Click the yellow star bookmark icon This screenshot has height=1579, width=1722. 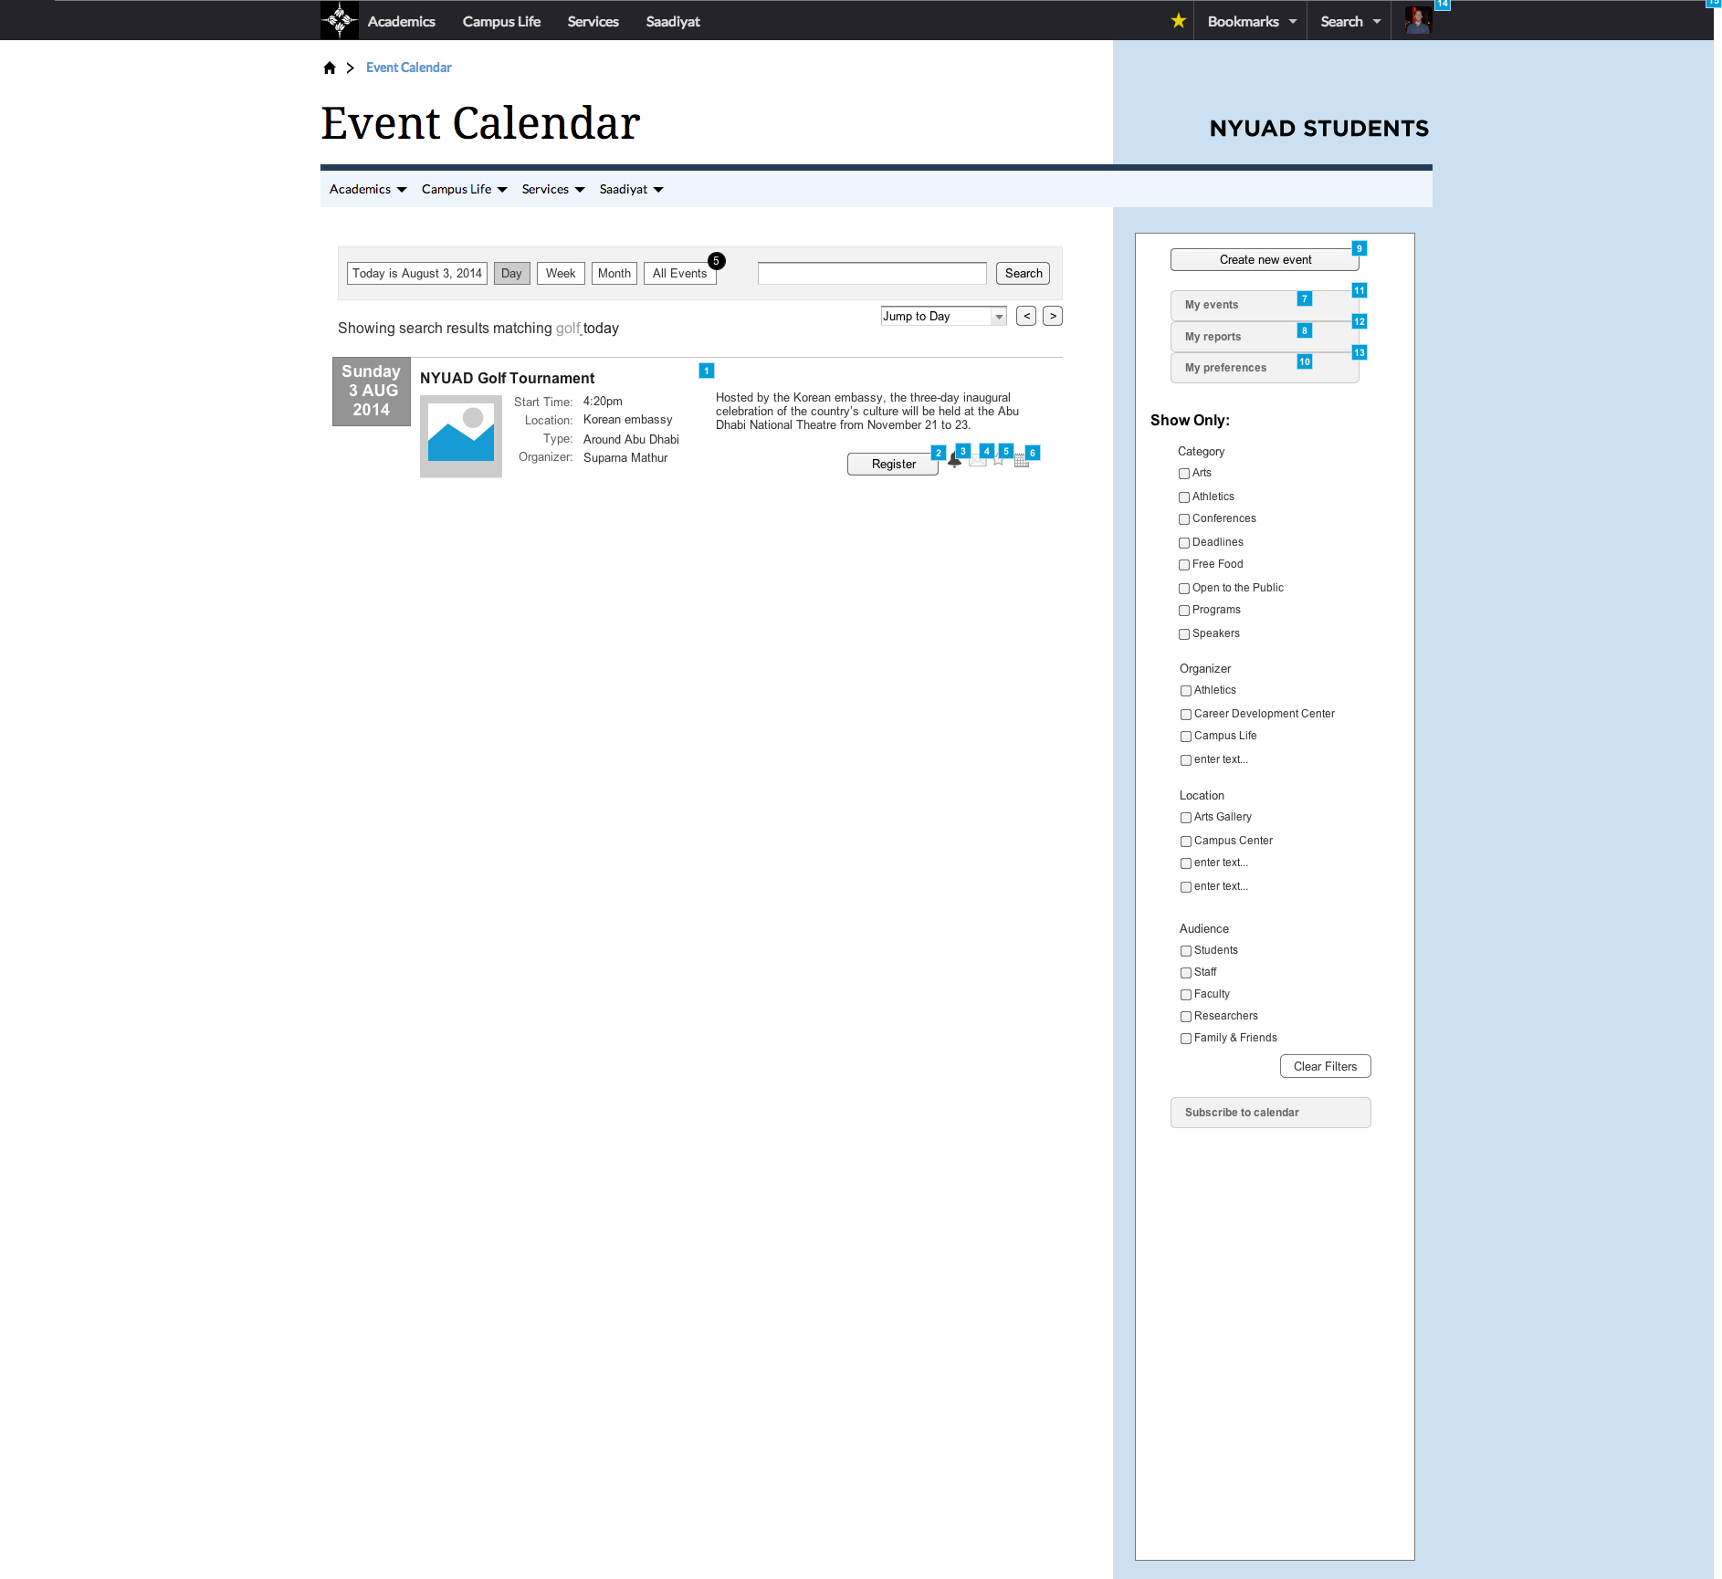pos(1179,20)
